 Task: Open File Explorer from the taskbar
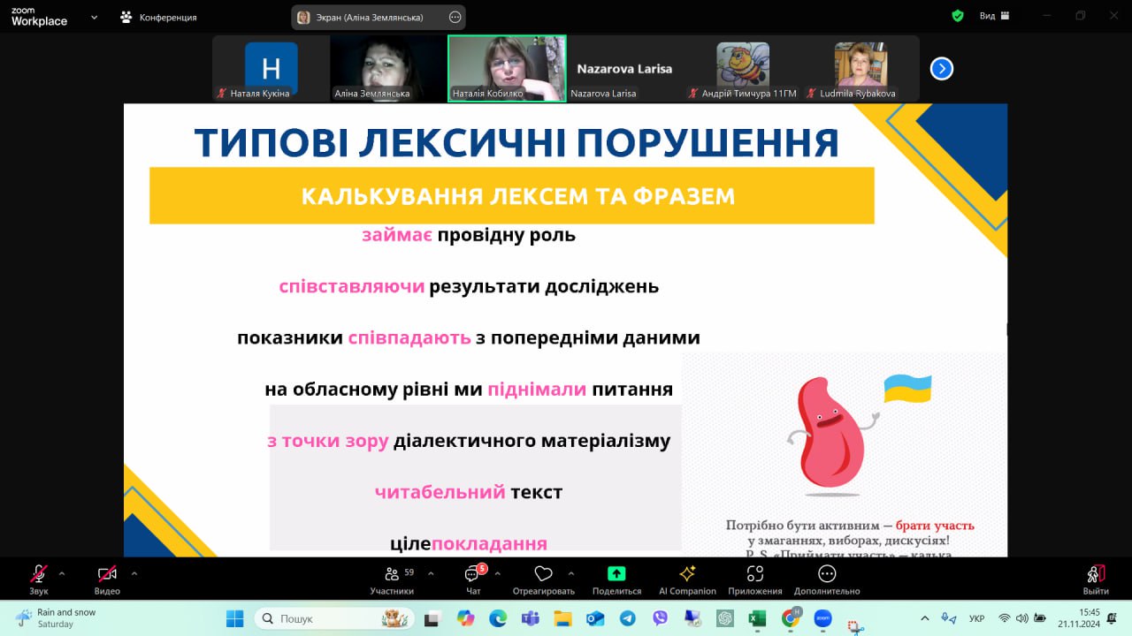[x=562, y=618]
